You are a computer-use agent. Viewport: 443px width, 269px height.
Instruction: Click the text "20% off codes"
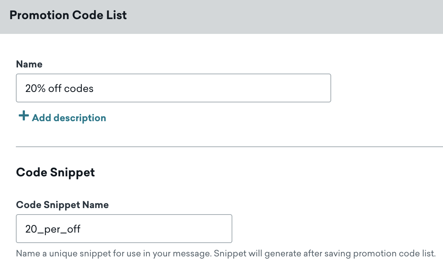pyautogui.click(x=59, y=88)
